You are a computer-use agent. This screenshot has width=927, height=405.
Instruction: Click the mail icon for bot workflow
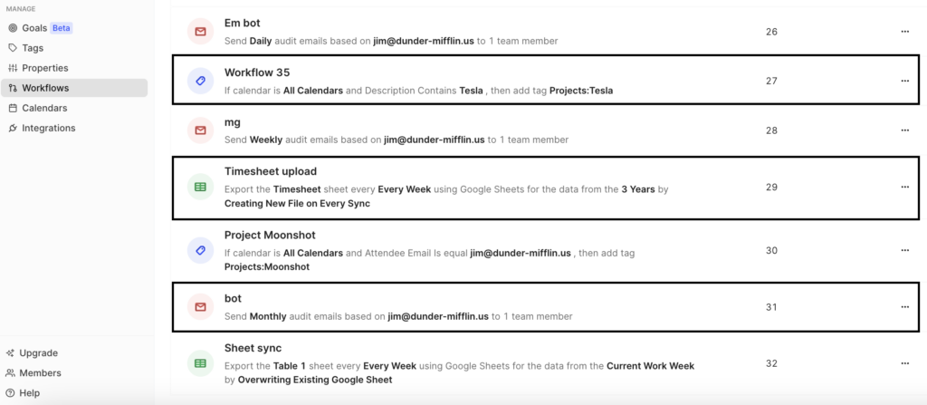(x=200, y=307)
